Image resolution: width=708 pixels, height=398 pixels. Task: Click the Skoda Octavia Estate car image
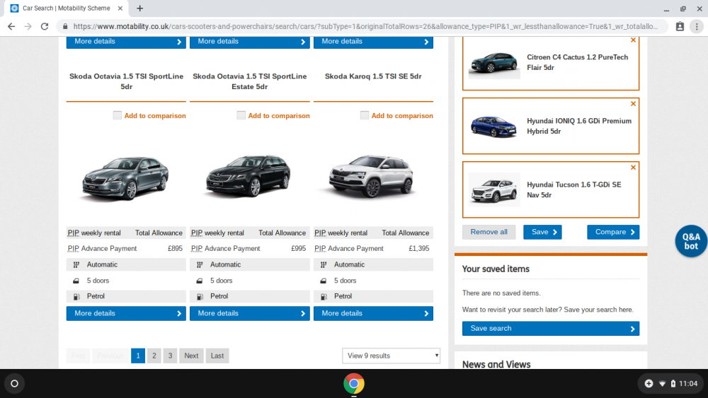tap(249, 176)
